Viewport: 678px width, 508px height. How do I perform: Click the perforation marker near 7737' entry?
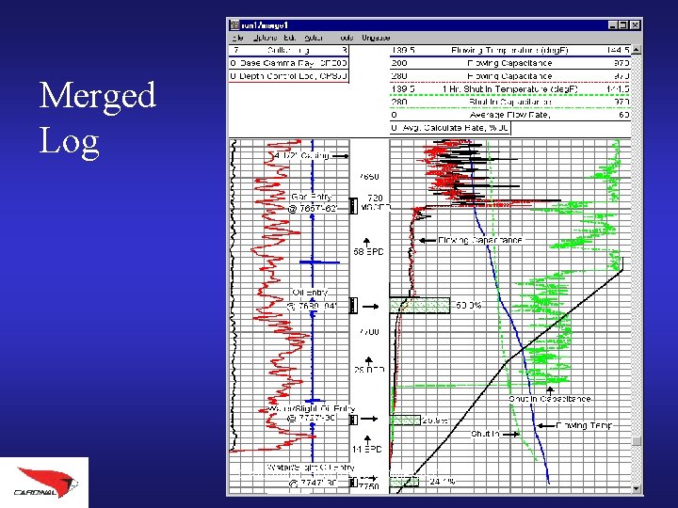point(353,420)
